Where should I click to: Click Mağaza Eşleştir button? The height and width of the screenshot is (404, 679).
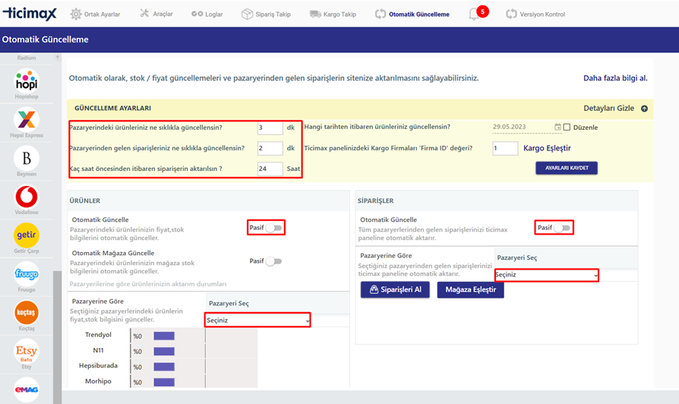coord(471,289)
